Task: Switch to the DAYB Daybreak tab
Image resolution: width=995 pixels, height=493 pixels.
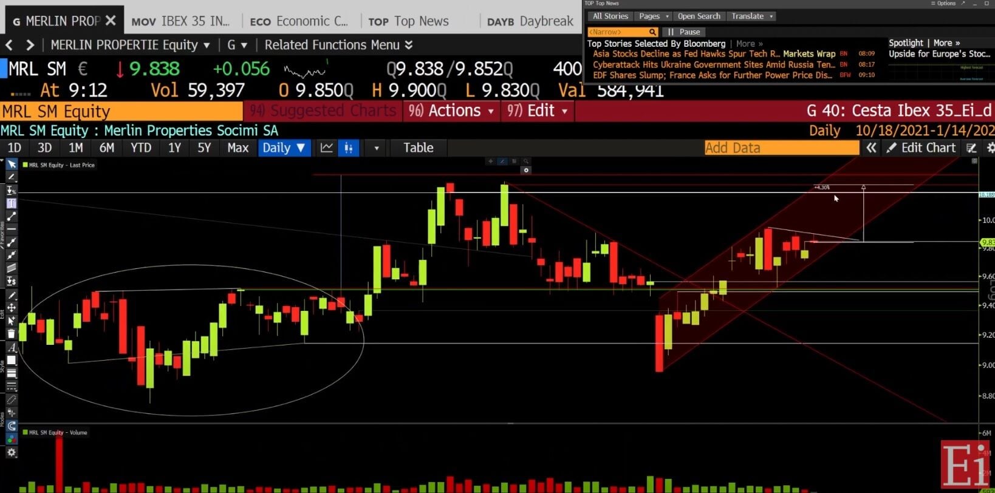Action: pyautogui.click(x=530, y=21)
